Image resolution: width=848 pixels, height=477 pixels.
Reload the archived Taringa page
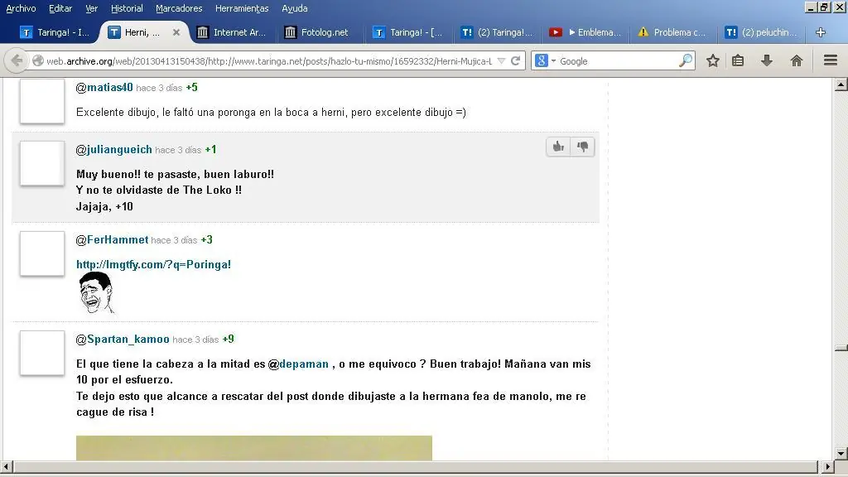514,60
